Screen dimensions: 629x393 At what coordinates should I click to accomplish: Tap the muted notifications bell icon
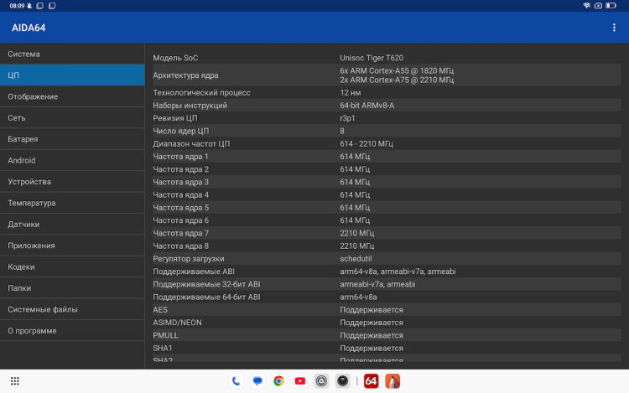29,6
